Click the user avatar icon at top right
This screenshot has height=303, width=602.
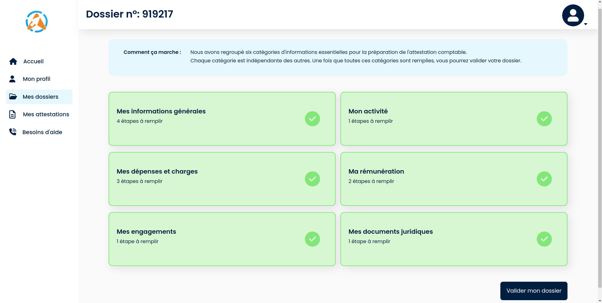[573, 15]
